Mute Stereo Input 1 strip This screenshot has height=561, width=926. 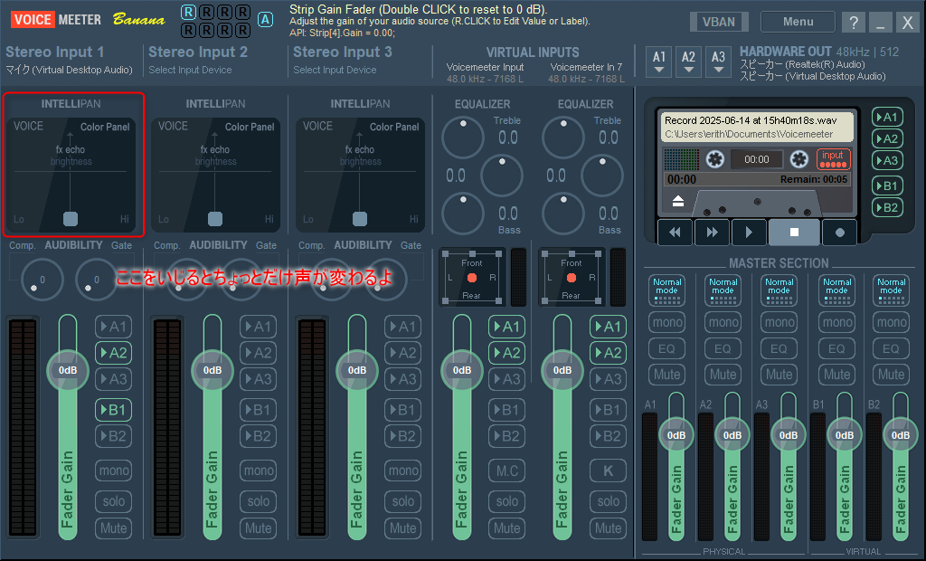tap(113, 528)
